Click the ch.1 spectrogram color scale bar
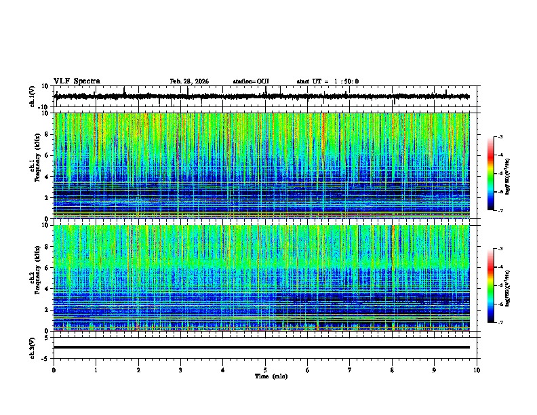Screen dimensions: 537x415 (x=491, y=174)
